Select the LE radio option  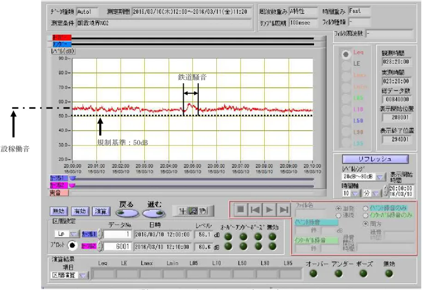[346, 65]
